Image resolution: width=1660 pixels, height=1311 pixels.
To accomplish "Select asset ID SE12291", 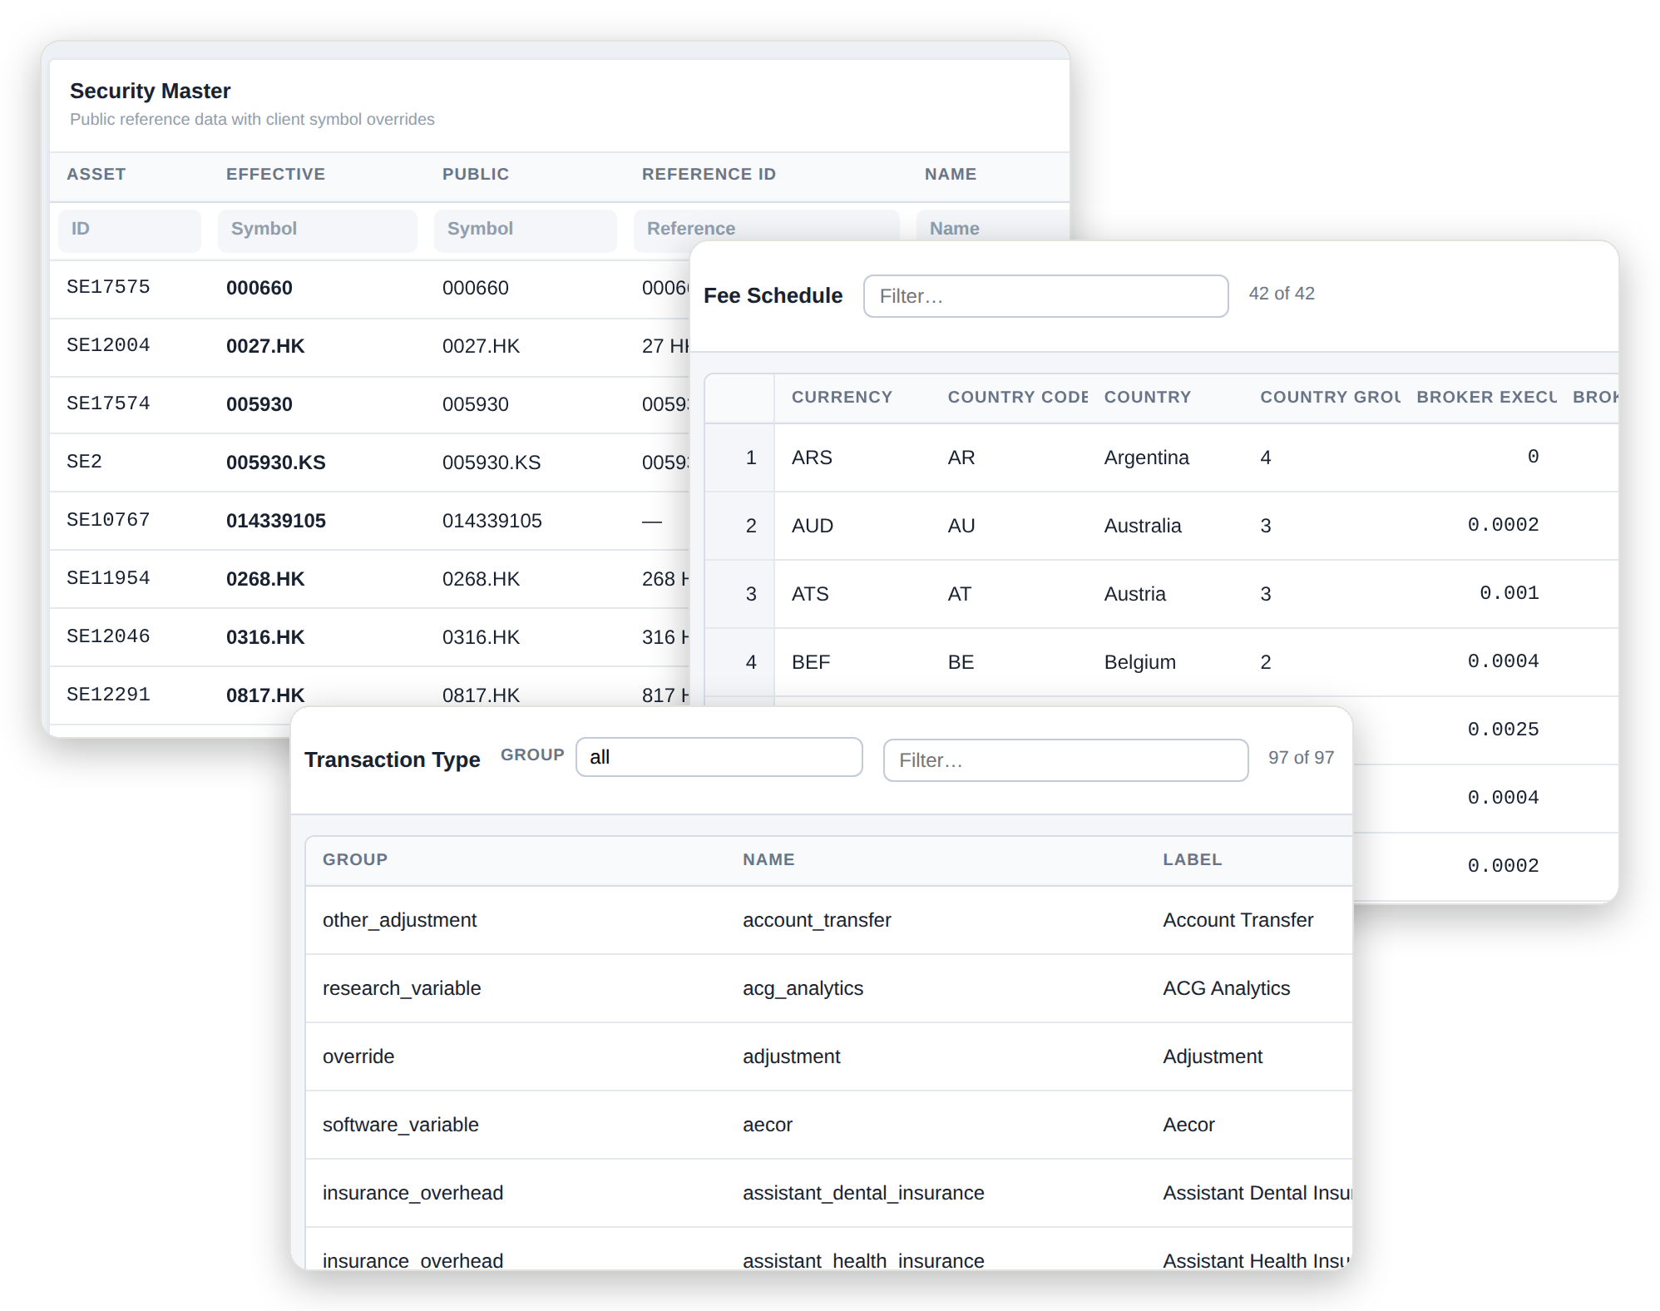I will click(108, 695).
